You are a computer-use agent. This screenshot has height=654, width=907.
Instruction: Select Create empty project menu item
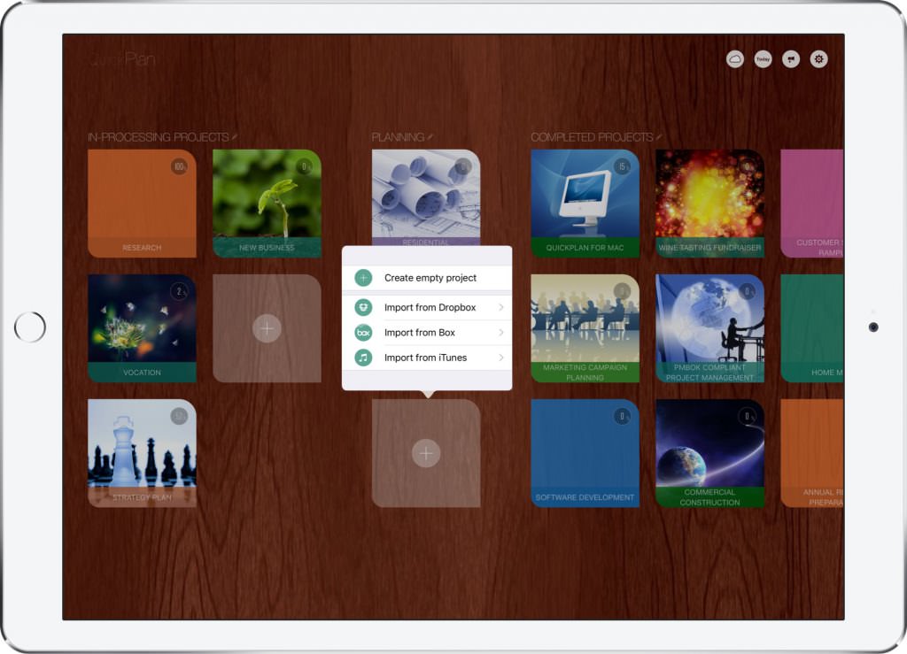pyautogui.click(x=430, y=278)
